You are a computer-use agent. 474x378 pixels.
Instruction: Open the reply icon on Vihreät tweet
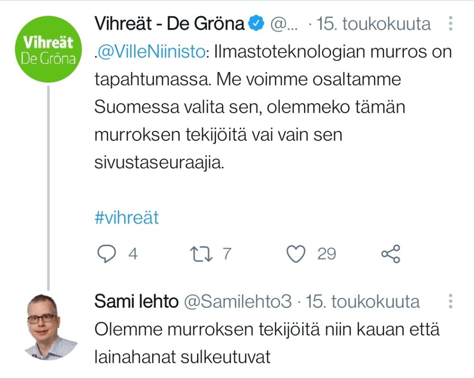coord(106,253)
